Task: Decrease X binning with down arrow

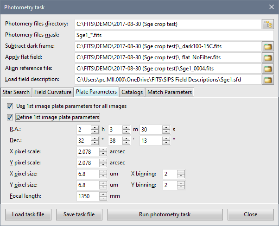Action: coord(181,176)
